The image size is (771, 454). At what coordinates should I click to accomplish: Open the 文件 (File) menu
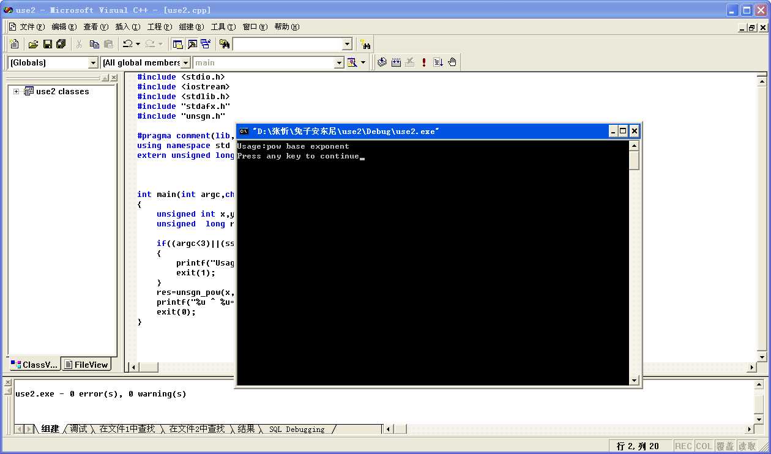click(32, 26)
